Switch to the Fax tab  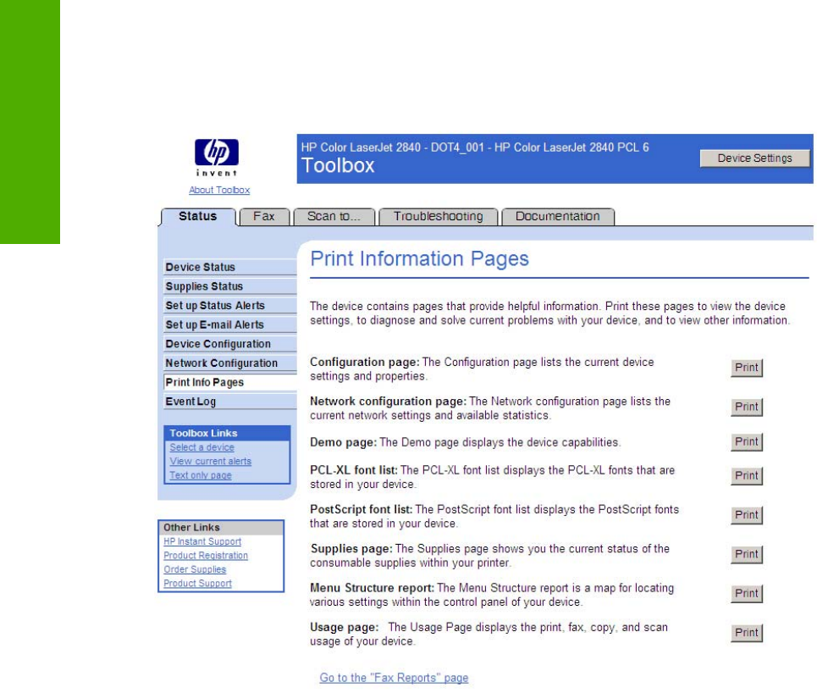(263, 216)
